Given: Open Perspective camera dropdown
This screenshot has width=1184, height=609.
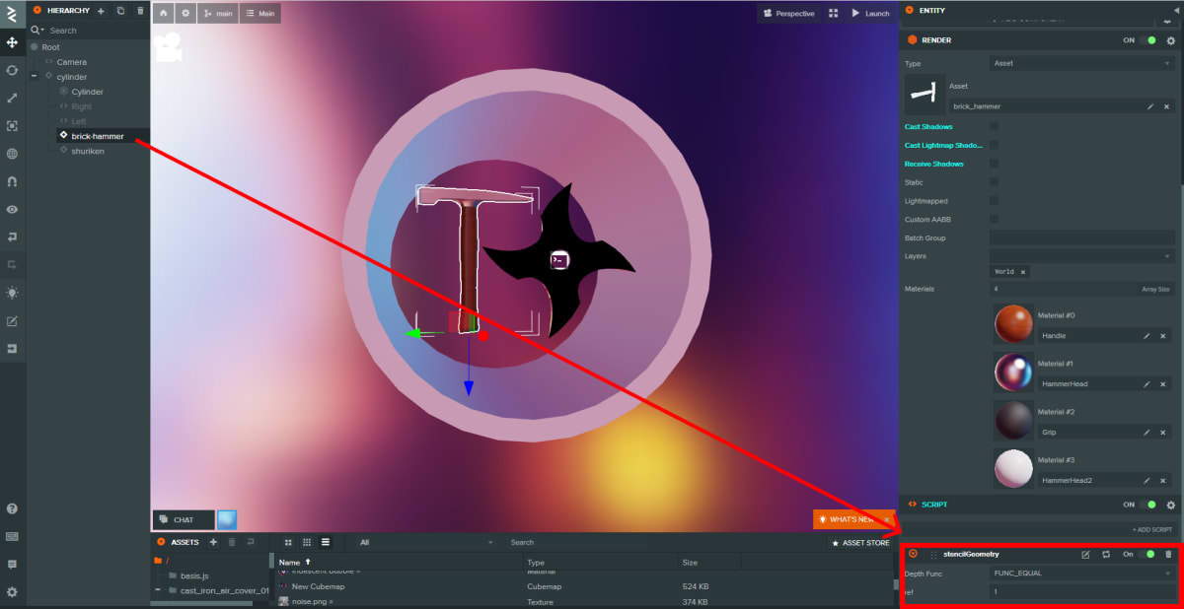Looking at the screenshot, I should (x=788, y=13).
